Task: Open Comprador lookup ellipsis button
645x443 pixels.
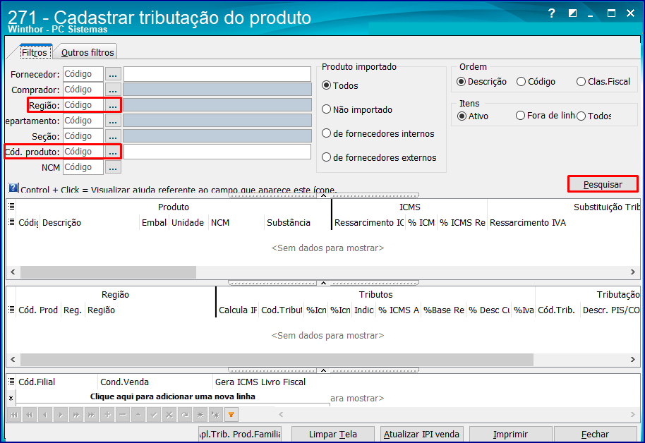Action: coord(113,90)
